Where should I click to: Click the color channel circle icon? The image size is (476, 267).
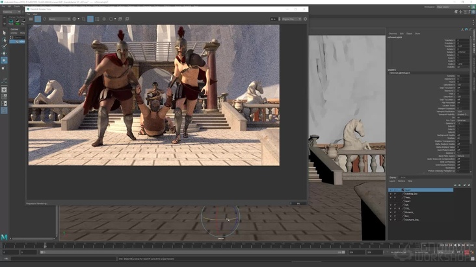pyautogui.click(x=75, y=19)
